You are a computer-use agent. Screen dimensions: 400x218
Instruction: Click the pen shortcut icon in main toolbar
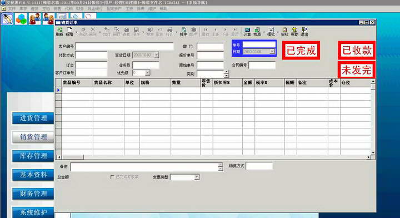tap(7, 19)
